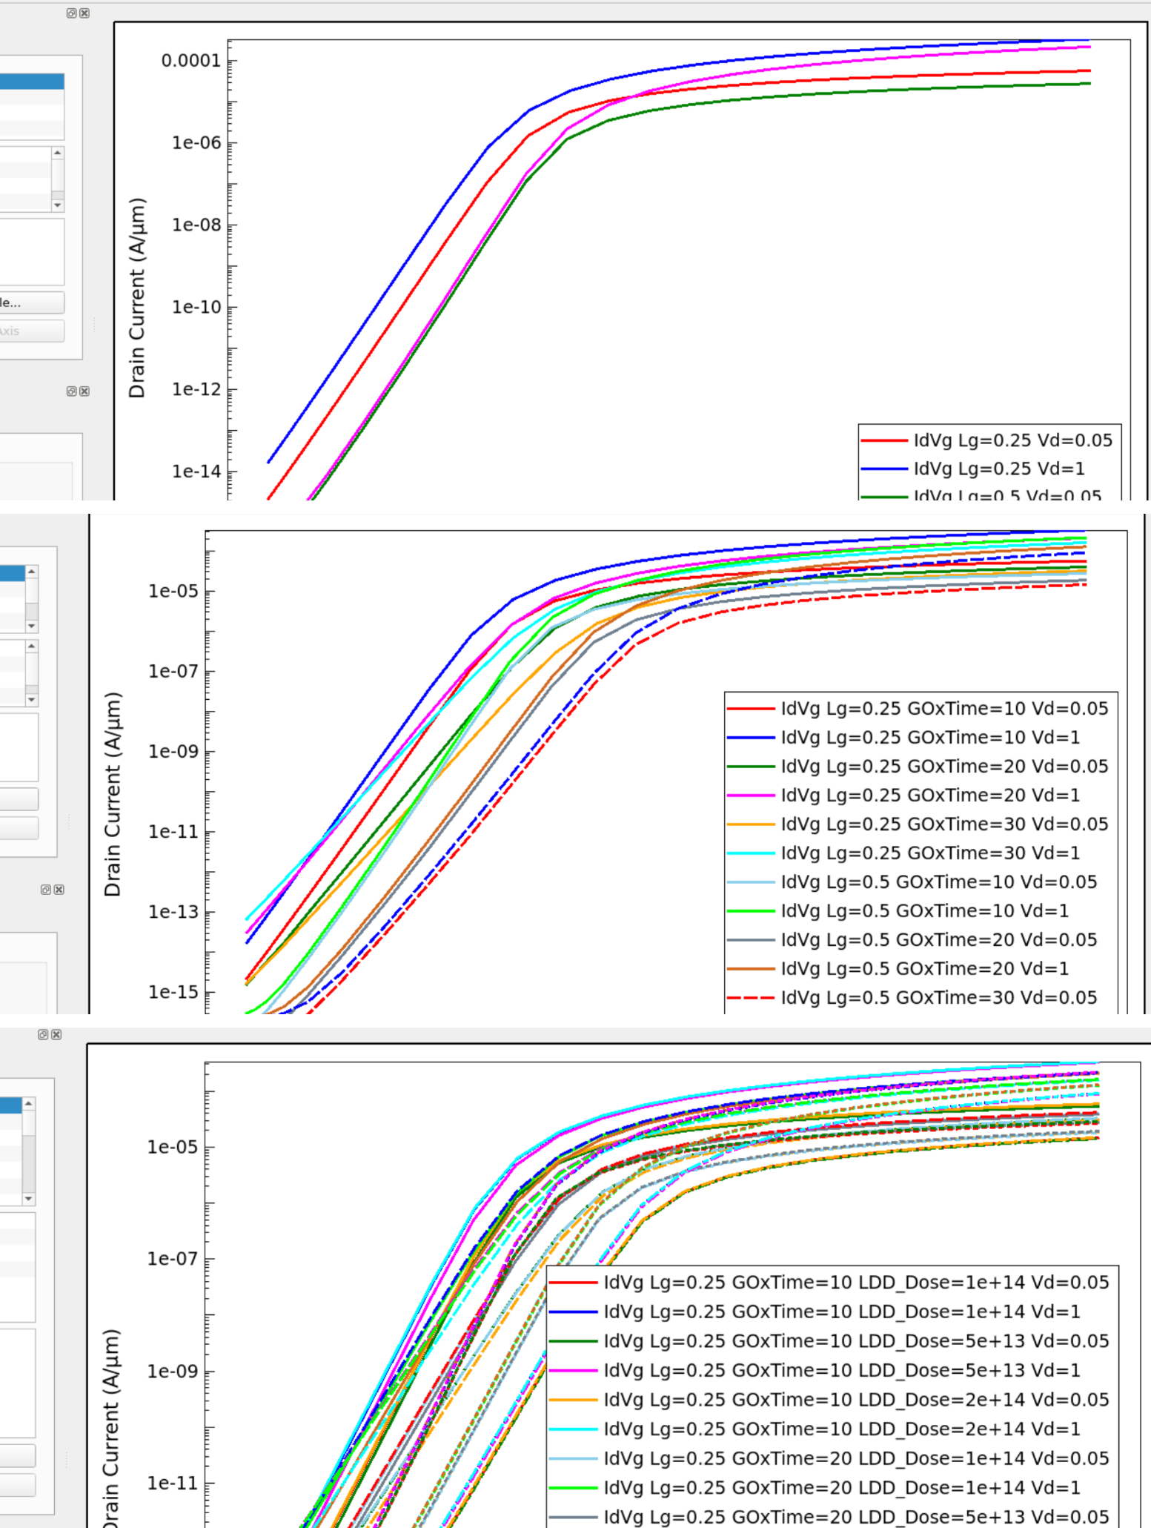The image size is (1151, 1528).
Task: Click red swatch for 'IdVg Lg=0.25 Vd=0.05'
Action: (x=884, y=440)
